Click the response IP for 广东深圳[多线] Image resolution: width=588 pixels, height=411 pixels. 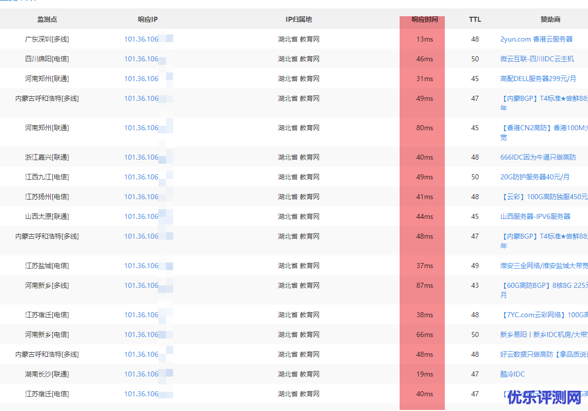(142, 39)
